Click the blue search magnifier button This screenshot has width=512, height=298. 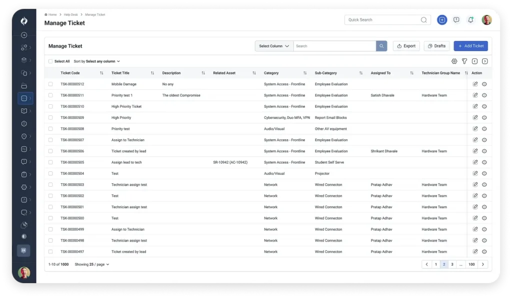(x=381, y=46)
